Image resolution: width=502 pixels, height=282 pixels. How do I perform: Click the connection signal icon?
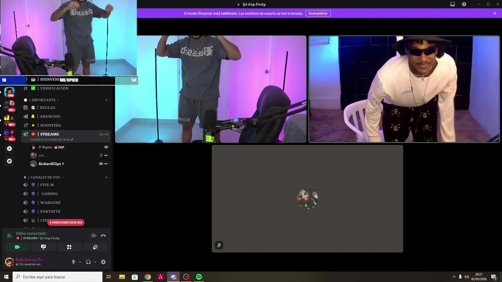tap(9, 235)
